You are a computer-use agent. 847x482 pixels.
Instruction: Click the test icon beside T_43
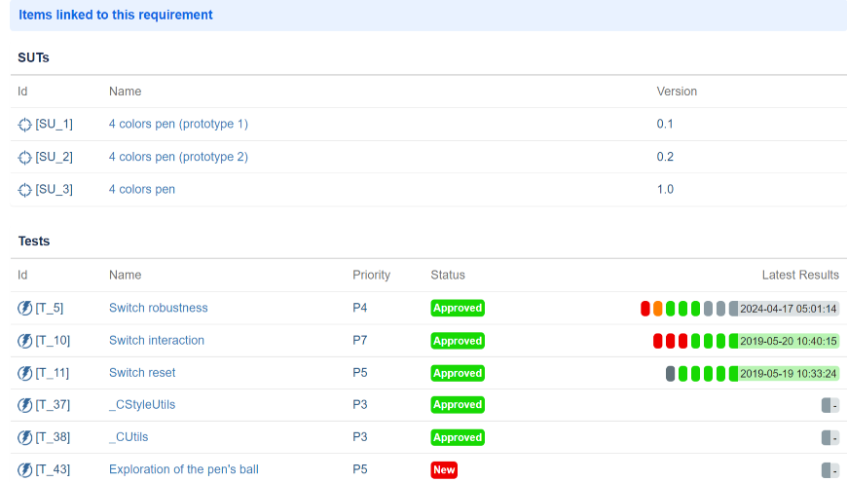[25, 470]
